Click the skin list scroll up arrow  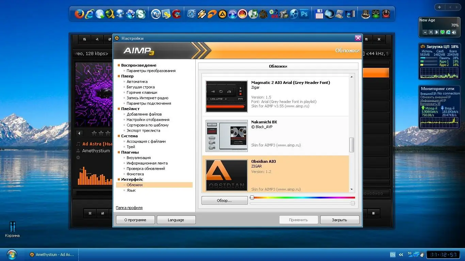point(352,77)
